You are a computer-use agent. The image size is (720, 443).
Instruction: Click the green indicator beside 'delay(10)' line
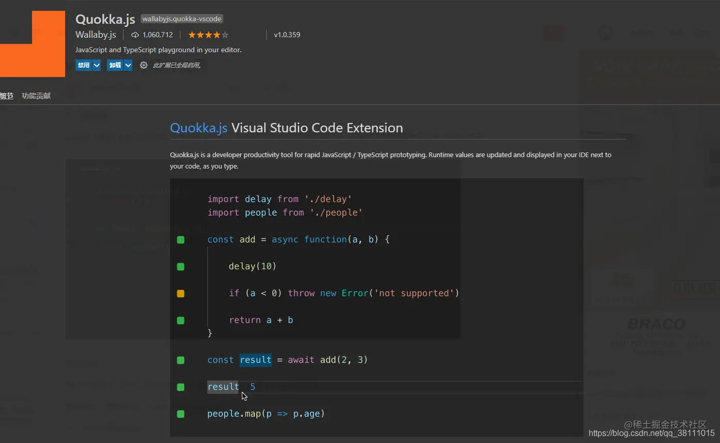click(x=180, y=267)
